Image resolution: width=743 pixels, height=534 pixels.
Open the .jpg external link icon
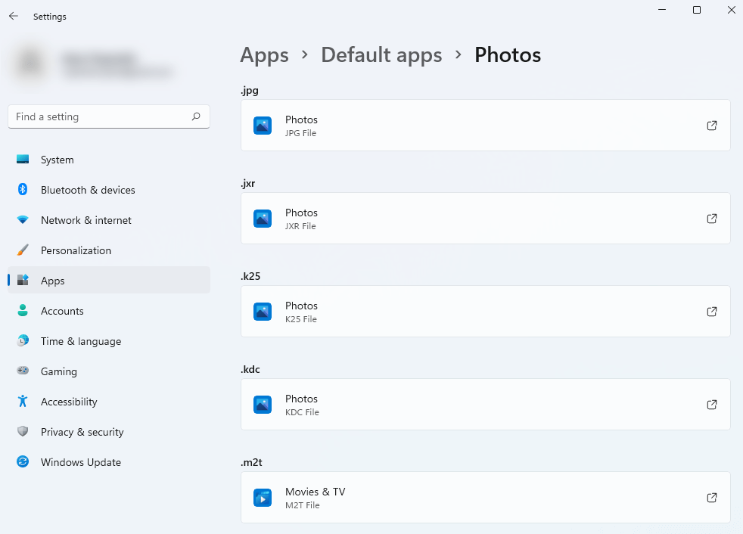coord(711,126)
